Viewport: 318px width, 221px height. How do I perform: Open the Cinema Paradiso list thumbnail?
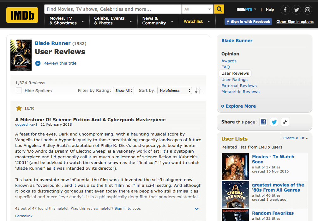point(235,195)
